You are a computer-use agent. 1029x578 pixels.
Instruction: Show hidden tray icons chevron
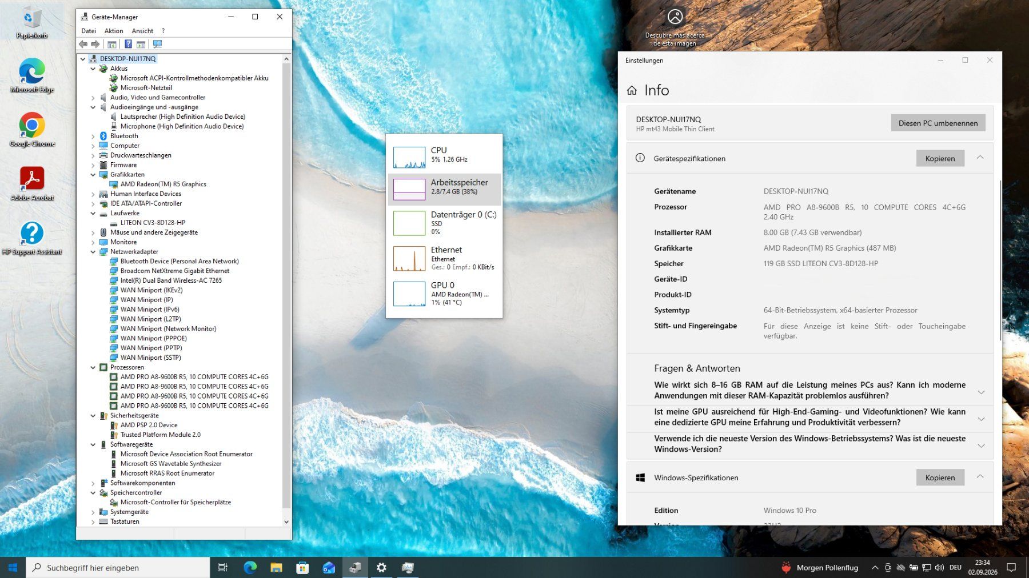coord(875,568)
